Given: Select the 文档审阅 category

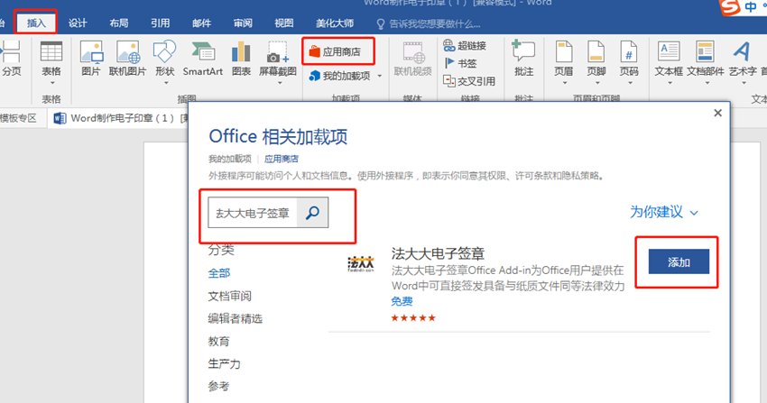Looking at the screenshot, I should tap(229, 296).
